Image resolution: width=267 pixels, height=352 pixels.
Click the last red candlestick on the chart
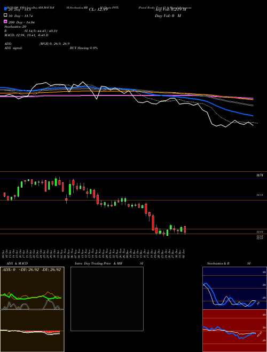(185, 230)
